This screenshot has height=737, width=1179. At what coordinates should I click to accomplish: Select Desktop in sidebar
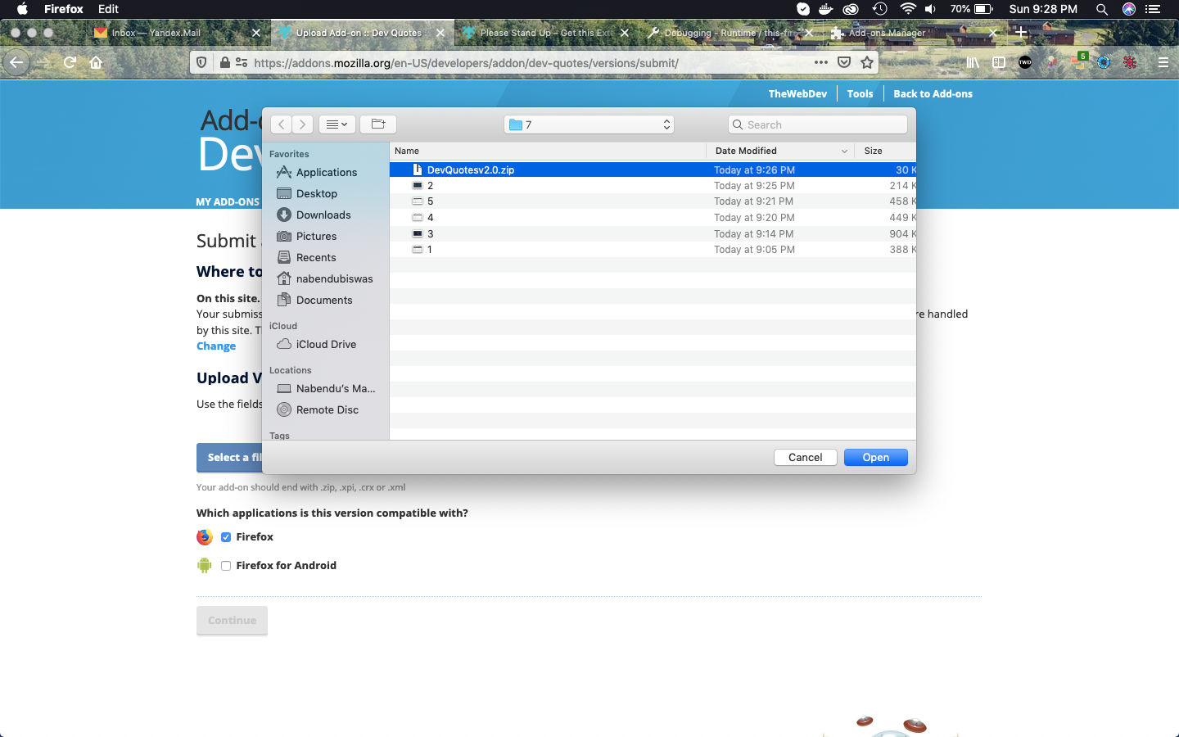(x=317, y=193)
